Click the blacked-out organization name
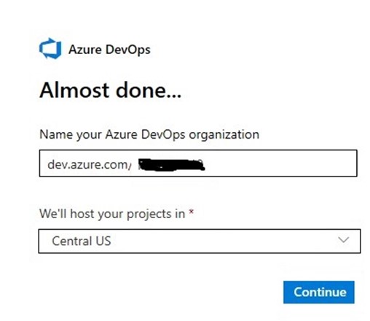Viewport: 370px width, 321px height. [171, 165]
